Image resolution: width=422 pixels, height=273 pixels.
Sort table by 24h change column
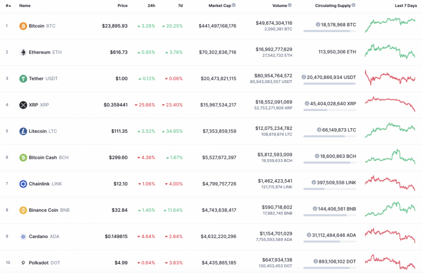pyautogui.click(x=151, y=5)
